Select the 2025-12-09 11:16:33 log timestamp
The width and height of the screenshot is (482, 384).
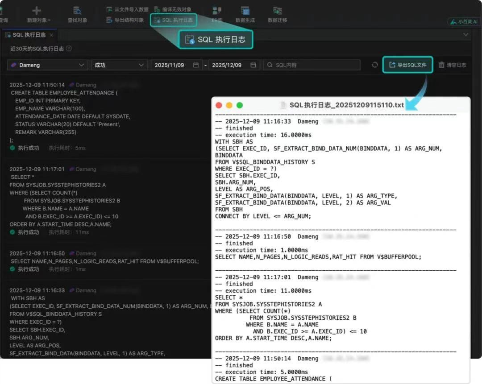coord(37,290)
